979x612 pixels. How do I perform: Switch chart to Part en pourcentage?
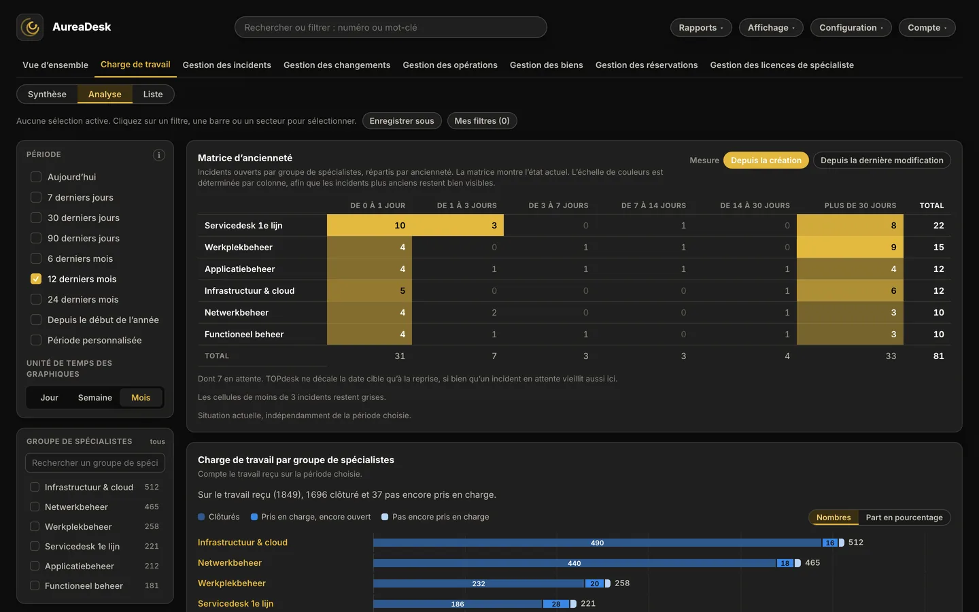point(904,517)
